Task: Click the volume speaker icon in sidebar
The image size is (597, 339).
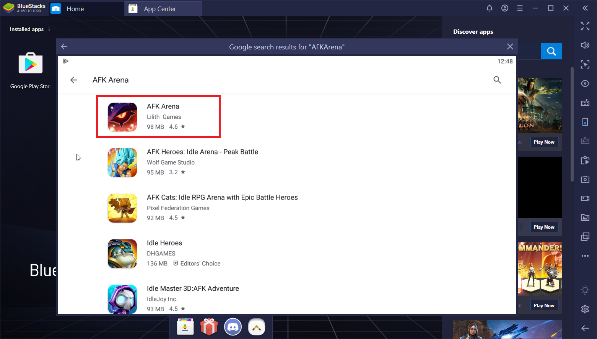Action: (585, 45)
